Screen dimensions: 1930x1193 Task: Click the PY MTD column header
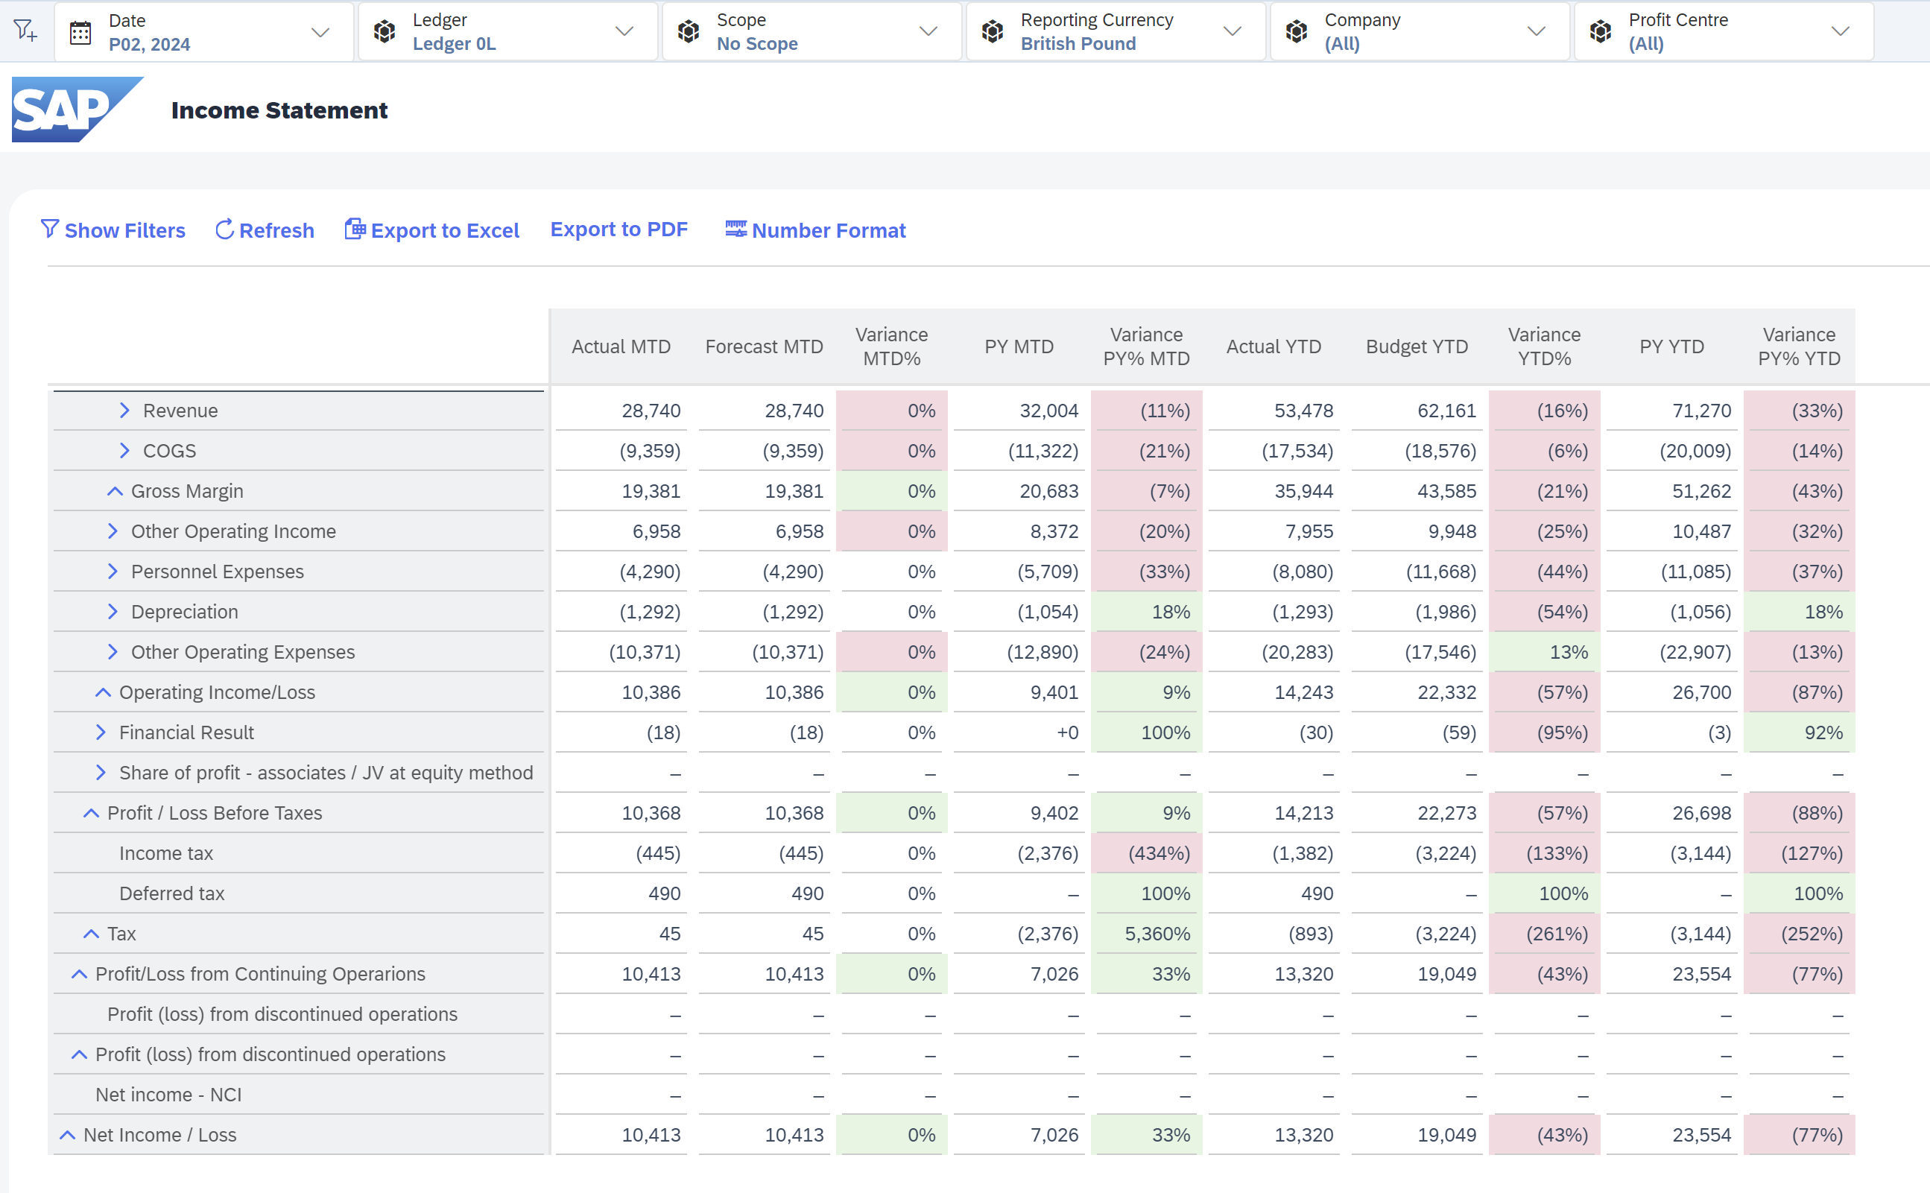[1019, 346]
